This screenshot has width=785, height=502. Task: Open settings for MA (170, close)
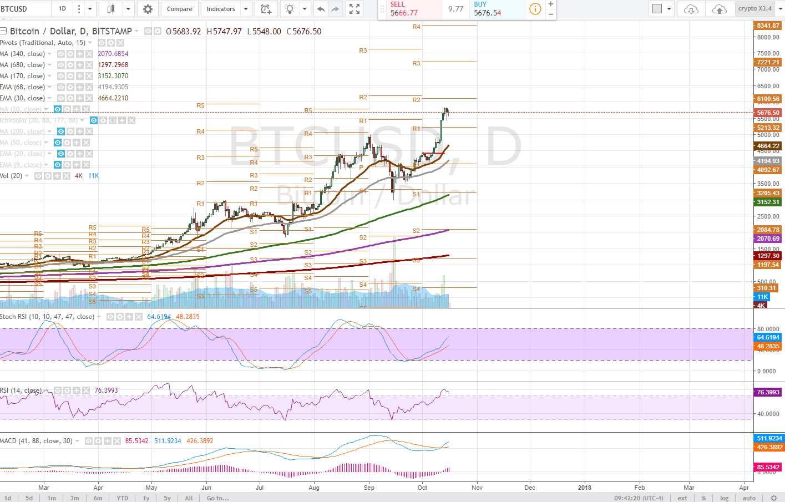70,76
